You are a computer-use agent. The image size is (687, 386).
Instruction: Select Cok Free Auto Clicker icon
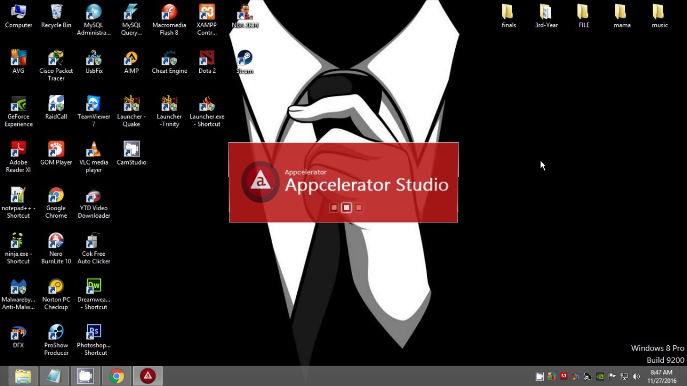click(94, 249)
